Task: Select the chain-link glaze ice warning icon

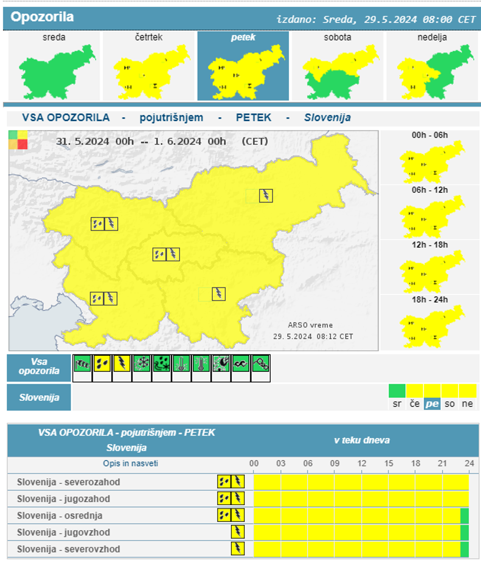Action: 261,364
